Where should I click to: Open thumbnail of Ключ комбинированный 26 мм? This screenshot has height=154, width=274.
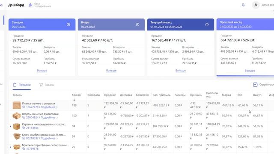(17, 136)
